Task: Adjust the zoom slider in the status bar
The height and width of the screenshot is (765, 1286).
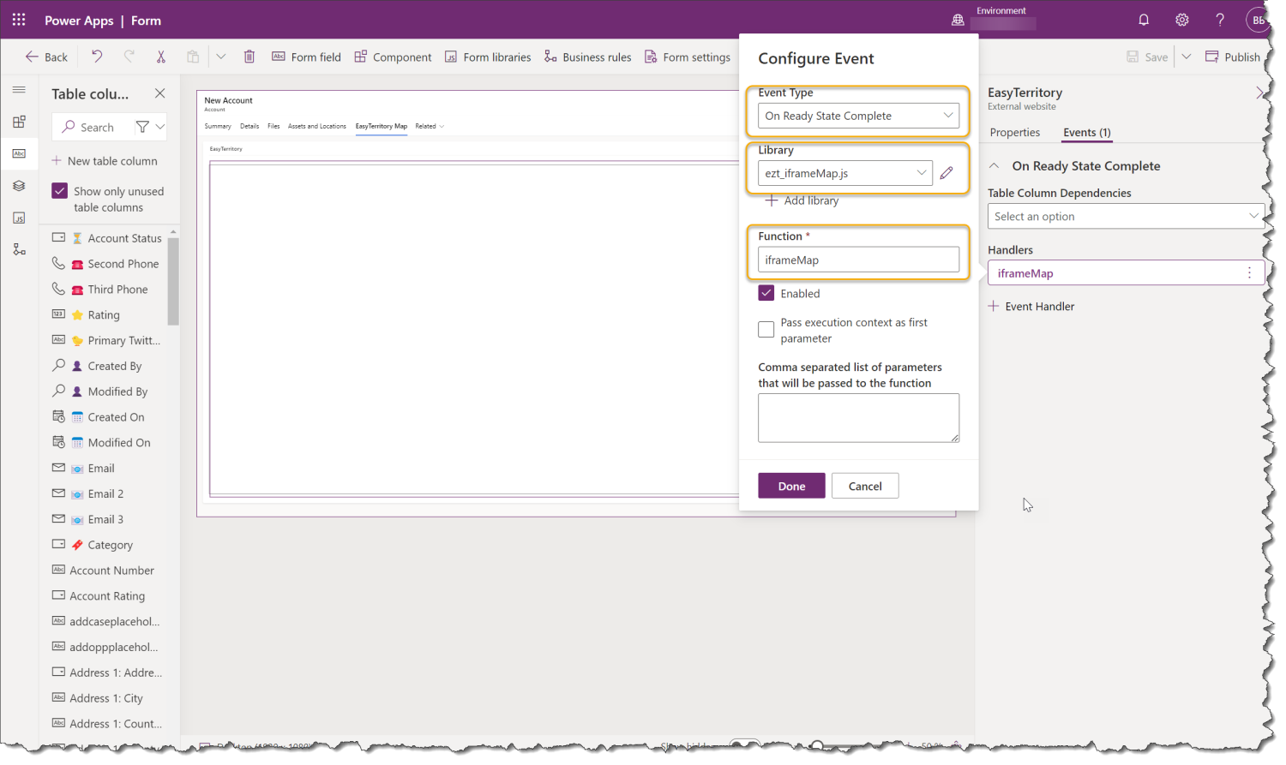Action: coord(819,745)
